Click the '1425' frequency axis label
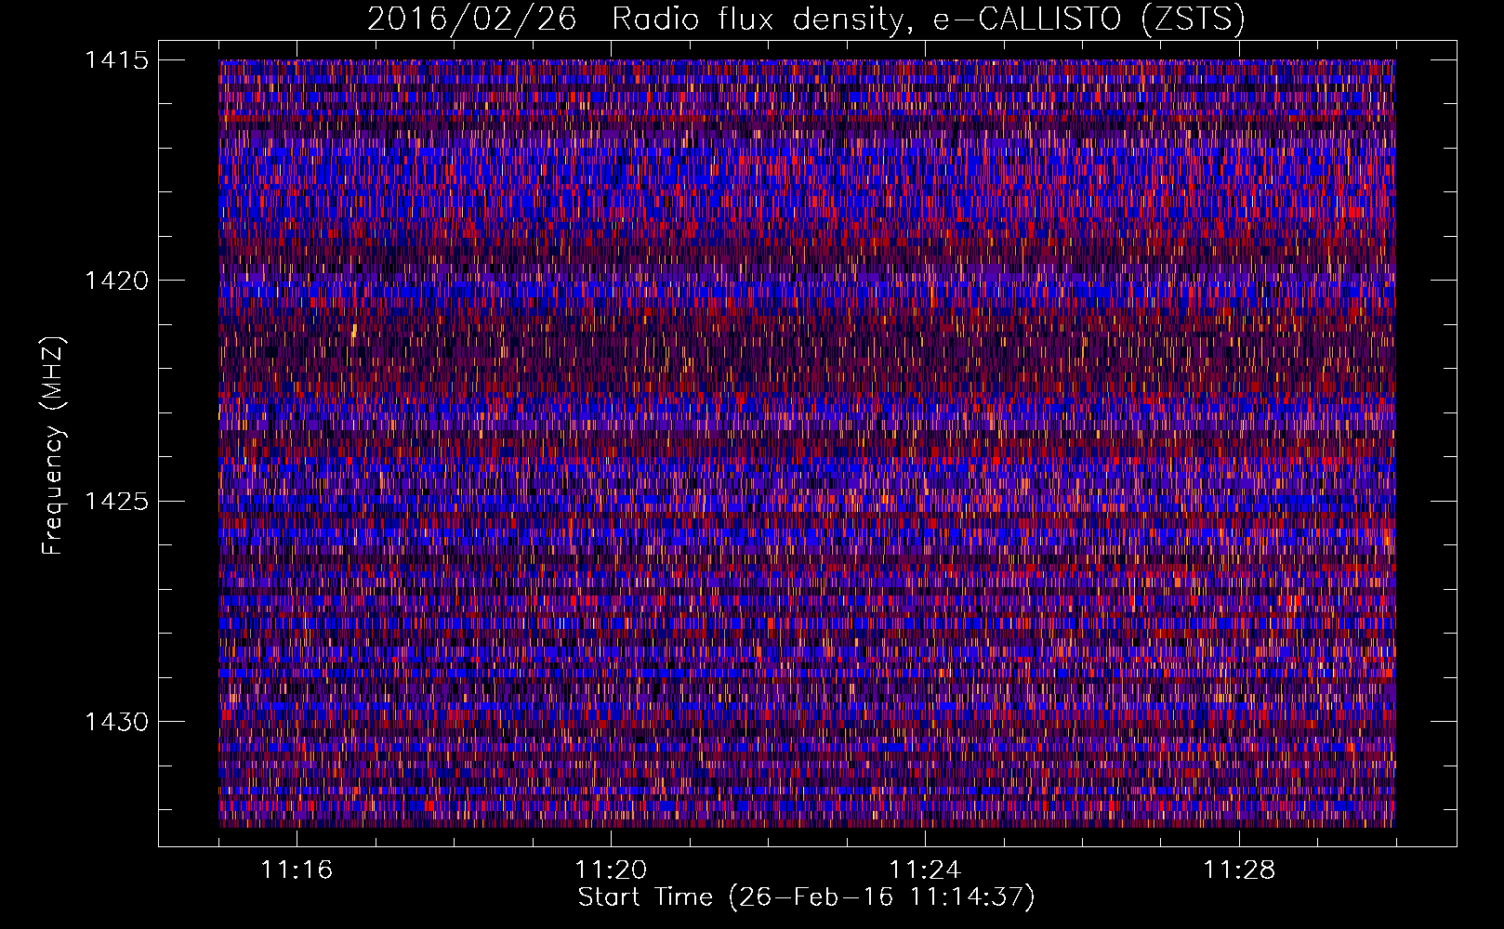 pyautogui.click(x=116, y=502)
